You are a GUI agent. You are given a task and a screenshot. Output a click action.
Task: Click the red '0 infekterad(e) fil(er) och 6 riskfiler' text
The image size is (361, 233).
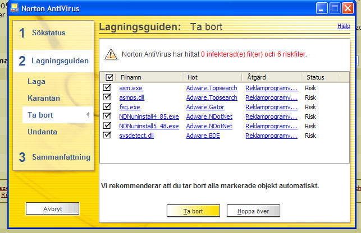click(254, 54)
